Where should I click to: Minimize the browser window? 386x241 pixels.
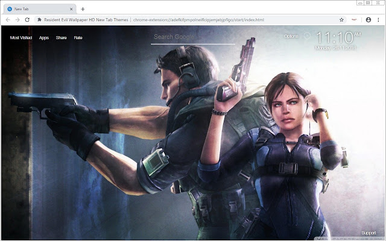pyautogui.click(x=361, y=3)
